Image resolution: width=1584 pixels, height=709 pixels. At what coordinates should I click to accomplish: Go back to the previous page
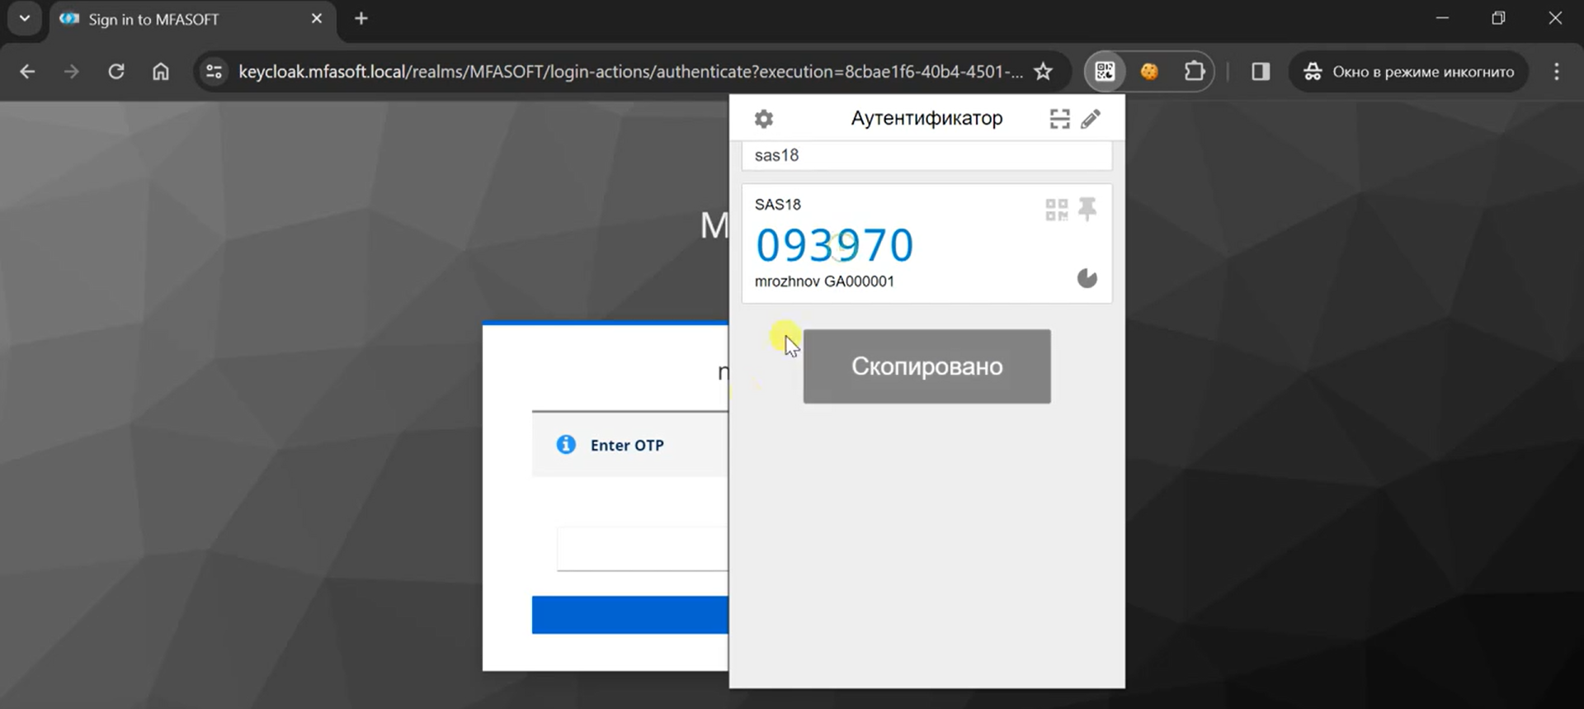click(27, 72)
